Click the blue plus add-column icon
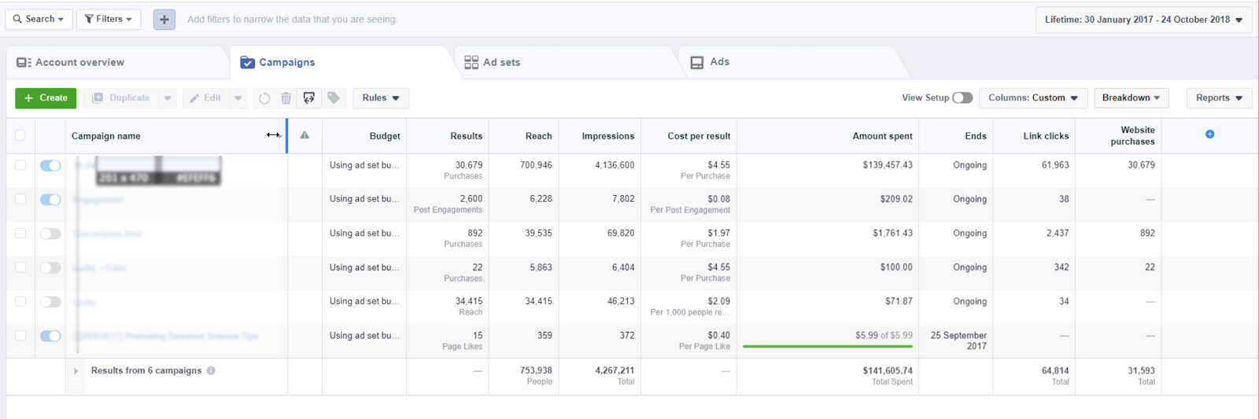This screenshot has height=419, width=1259. click(x=1209, y=134)
